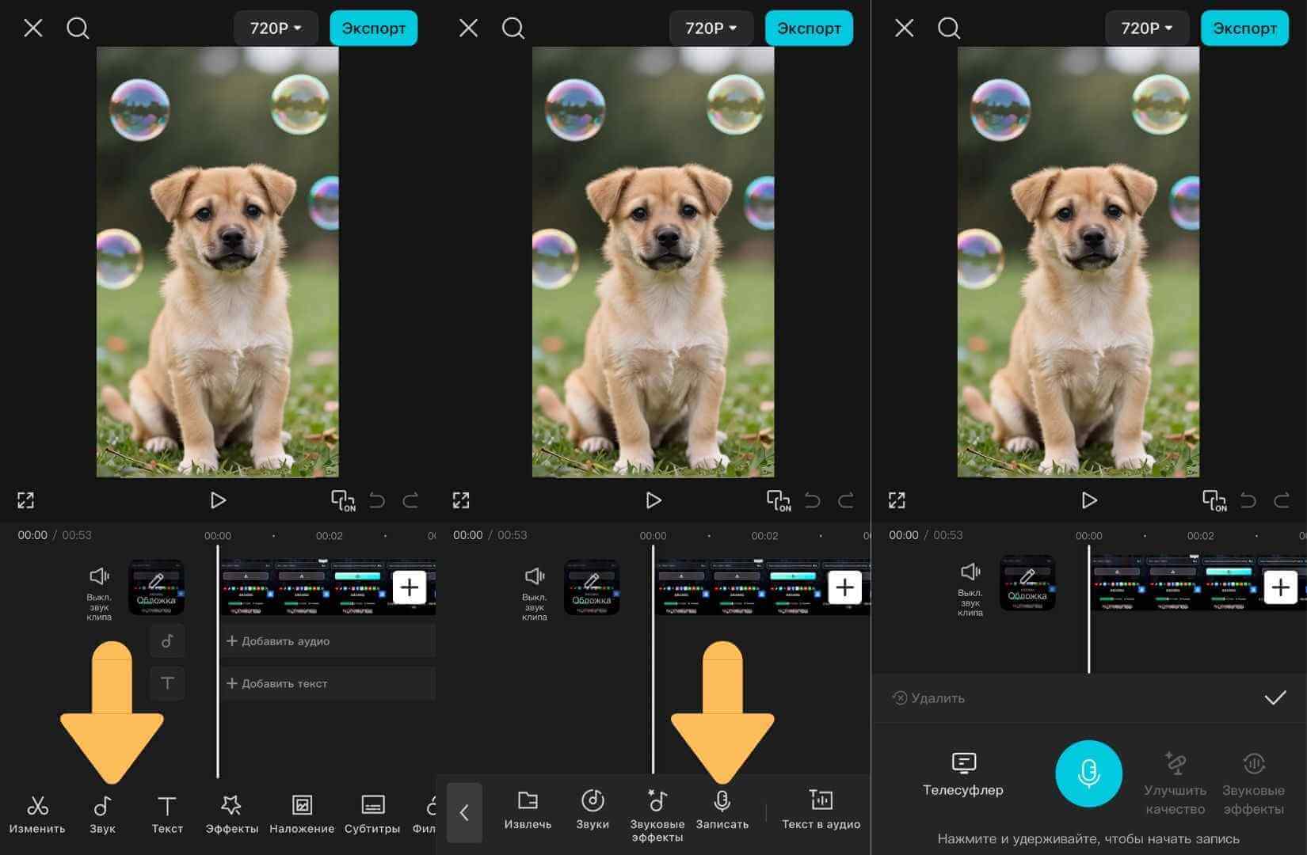The width and height of the screenshot is (1307, 855).
Task: Toggle Выкл. звук клипа beside Добавить аудио track
Action: point(99,592)
